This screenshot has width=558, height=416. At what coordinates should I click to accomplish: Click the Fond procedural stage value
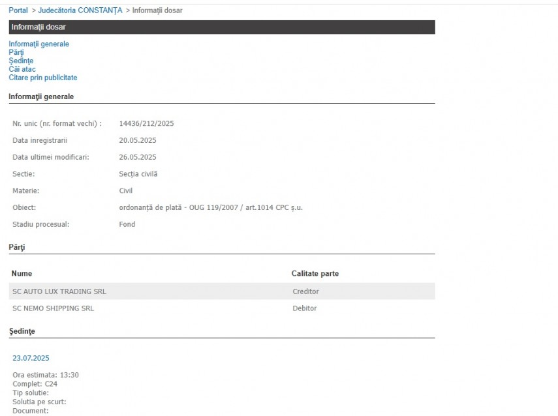point(127,224)
